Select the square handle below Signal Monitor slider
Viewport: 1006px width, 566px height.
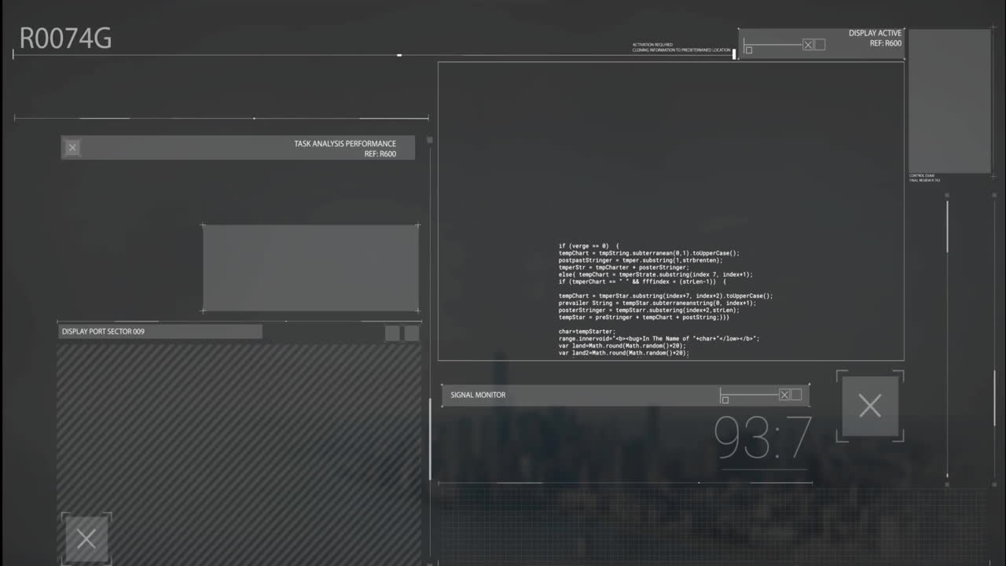click(725, 399)
